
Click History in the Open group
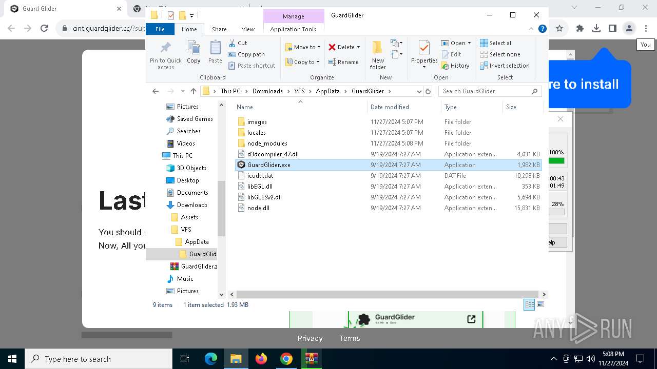[455, 66]
